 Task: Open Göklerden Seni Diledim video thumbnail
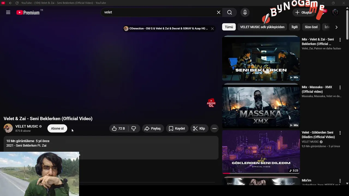pyautogui.click(x=261, y=152)
